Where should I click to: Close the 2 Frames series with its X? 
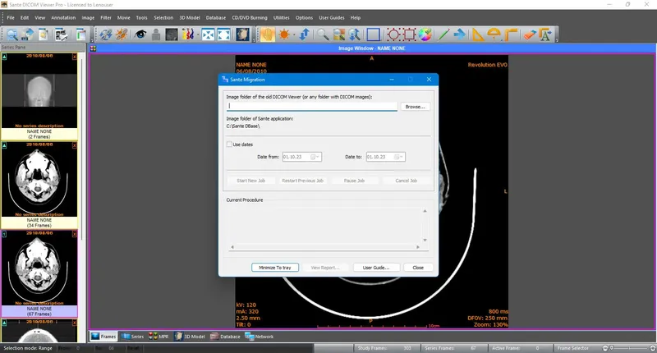tap(75, 56)
